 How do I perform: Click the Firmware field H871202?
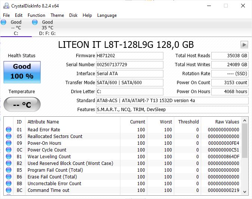tap(129, 56)
